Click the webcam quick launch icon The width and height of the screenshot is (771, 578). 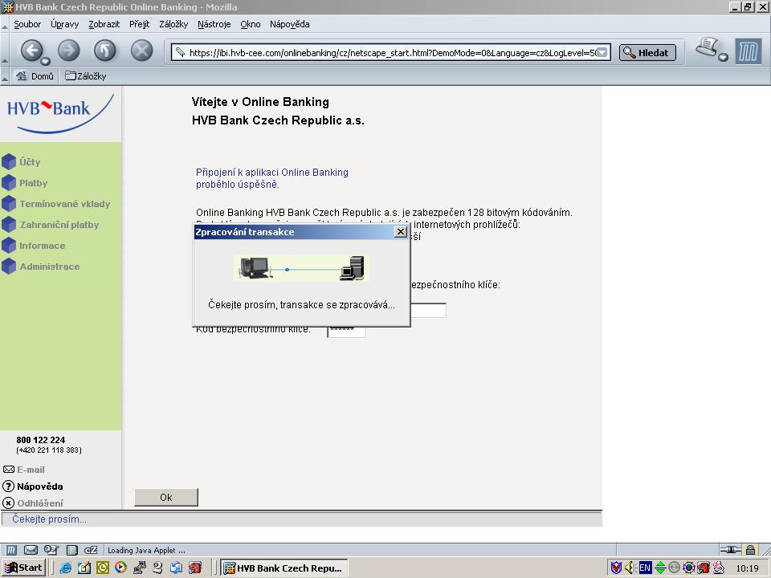click(158, 568)
